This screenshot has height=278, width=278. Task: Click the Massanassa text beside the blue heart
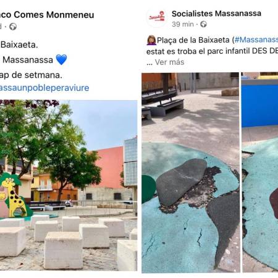28,60
